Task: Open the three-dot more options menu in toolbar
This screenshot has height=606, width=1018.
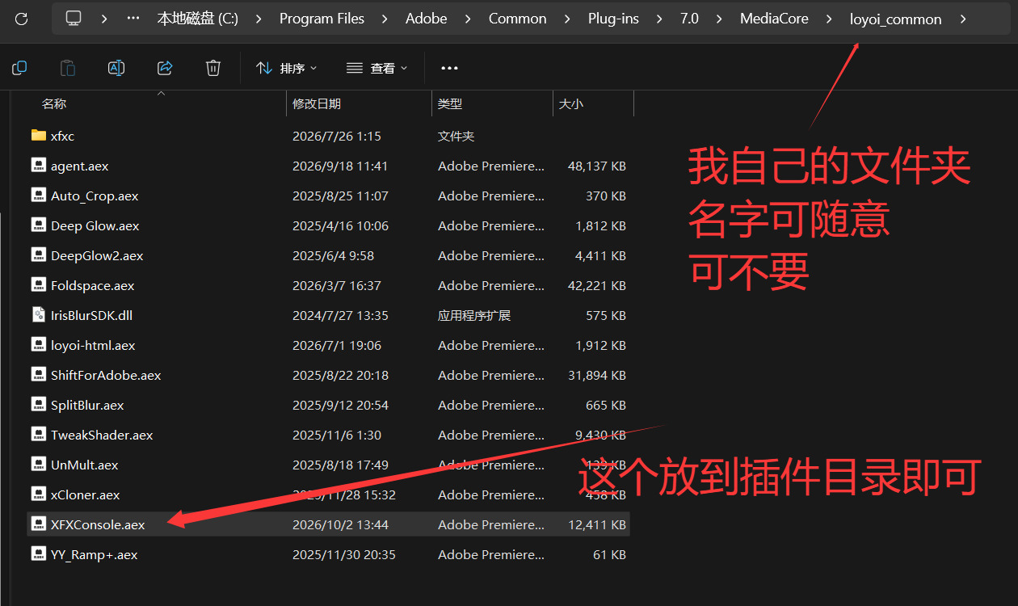Action: (450, 69)
